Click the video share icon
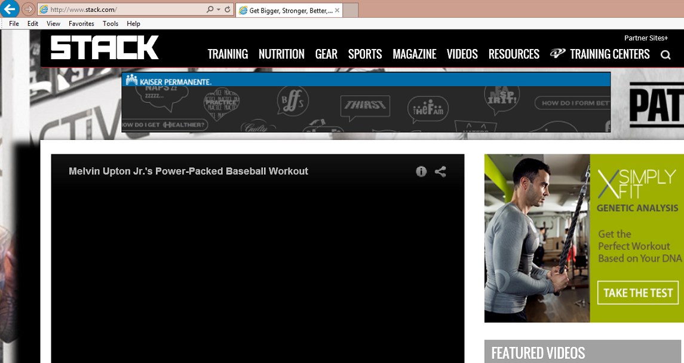684x363 pixels. (x=440, y=172)
